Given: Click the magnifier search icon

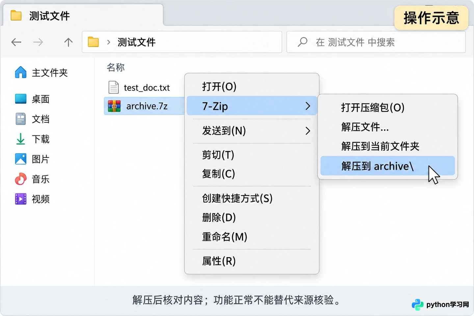Looking at the screenshot, I should click(302, 42).
